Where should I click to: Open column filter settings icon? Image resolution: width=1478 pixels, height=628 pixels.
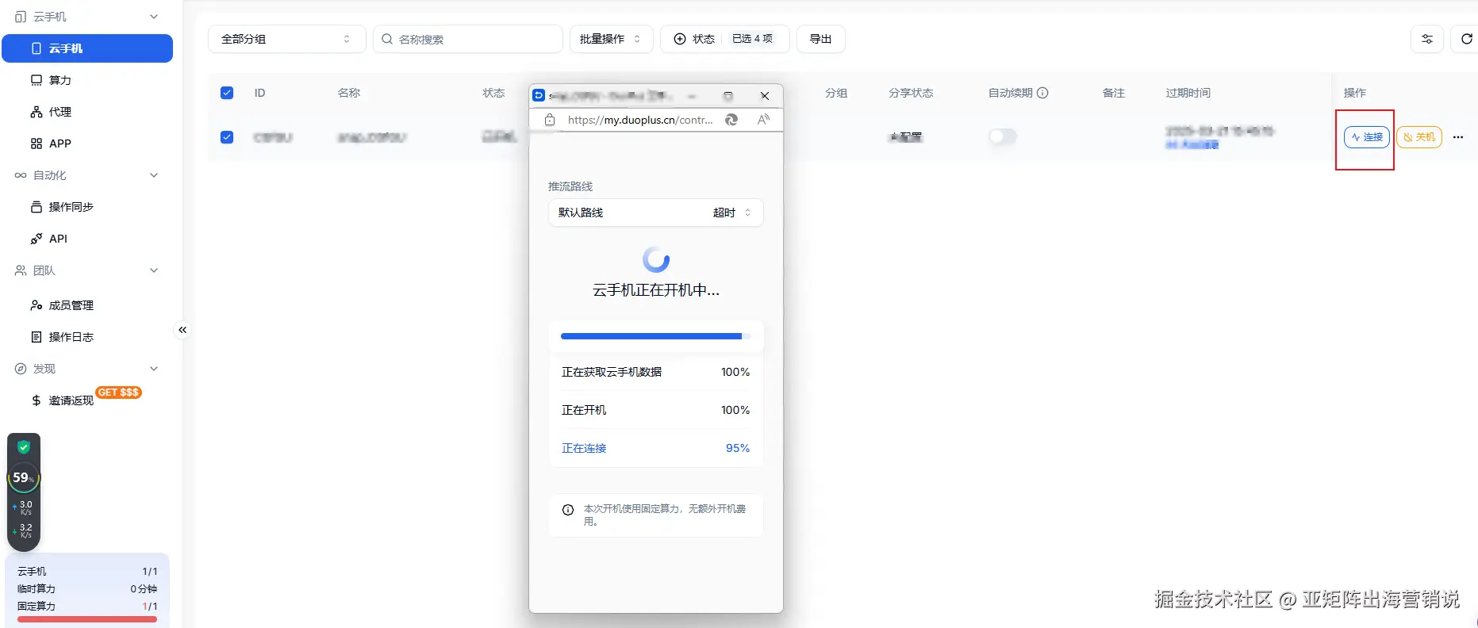(x=1427, y=39)
